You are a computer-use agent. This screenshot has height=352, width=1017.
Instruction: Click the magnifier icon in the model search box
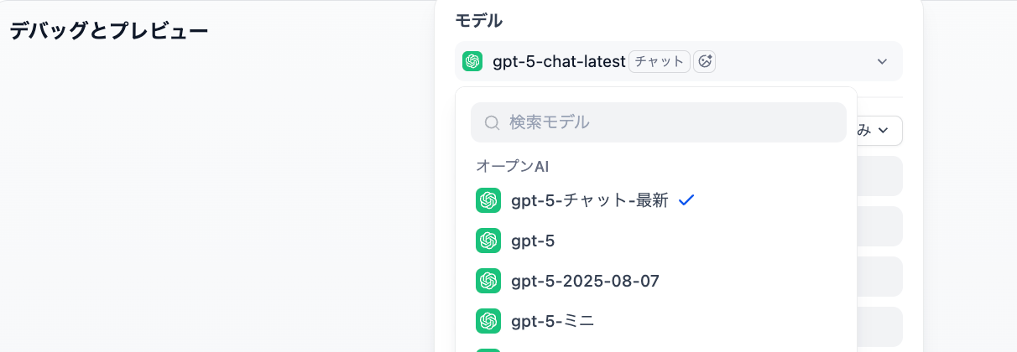click(x=493, y=122)
